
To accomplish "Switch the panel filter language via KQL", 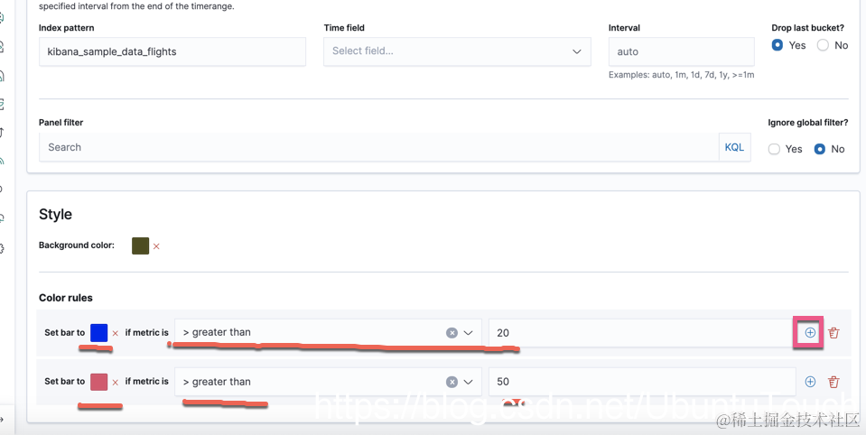I will [734, 147].
